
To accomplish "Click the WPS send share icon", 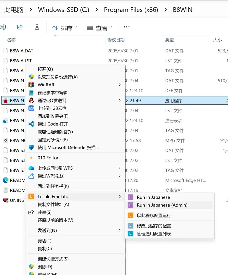I will point(31,176).
